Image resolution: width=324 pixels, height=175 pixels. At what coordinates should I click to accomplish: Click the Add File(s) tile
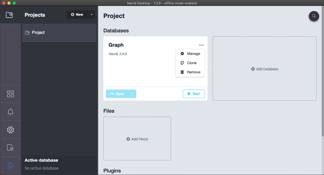tap(137, 139)
